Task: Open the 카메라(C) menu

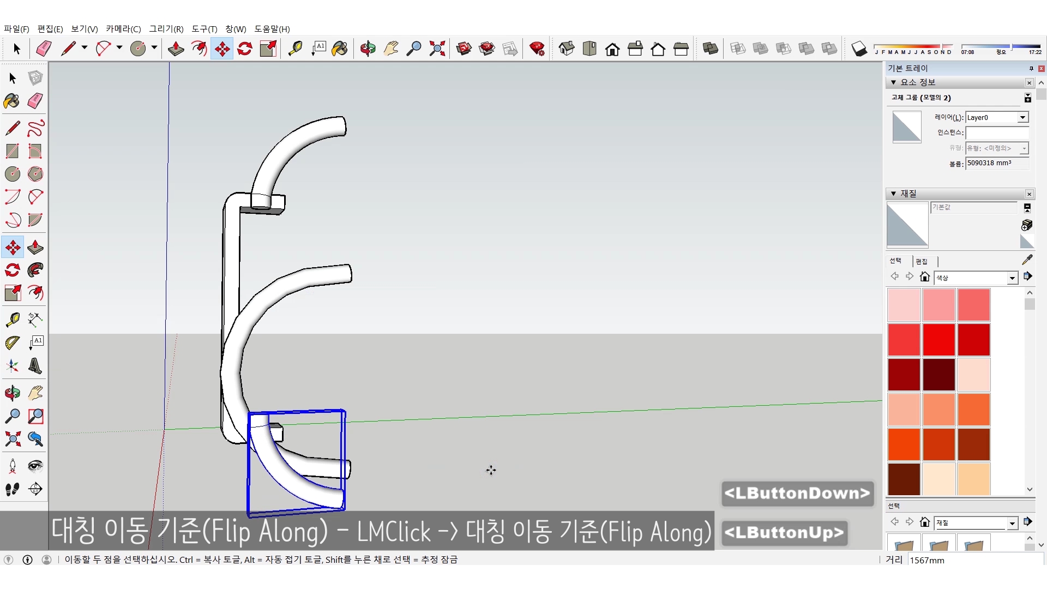Action: (123, 29)
